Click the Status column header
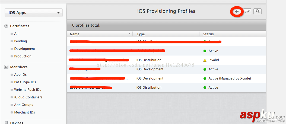Image resolution: width=286 pixels, height=124 pixels. click(x=208, y=34)
